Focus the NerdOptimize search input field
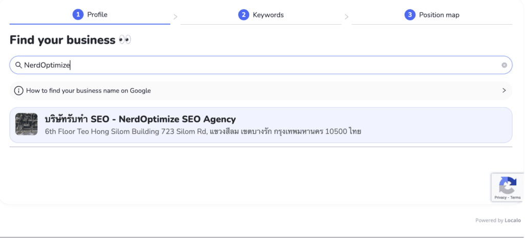Viewport: 525px width, 239px height. [x=256, y=65]
